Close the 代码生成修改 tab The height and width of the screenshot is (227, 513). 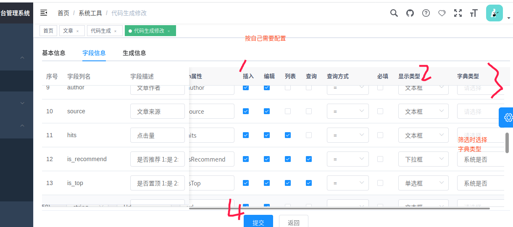pos(169,31)
